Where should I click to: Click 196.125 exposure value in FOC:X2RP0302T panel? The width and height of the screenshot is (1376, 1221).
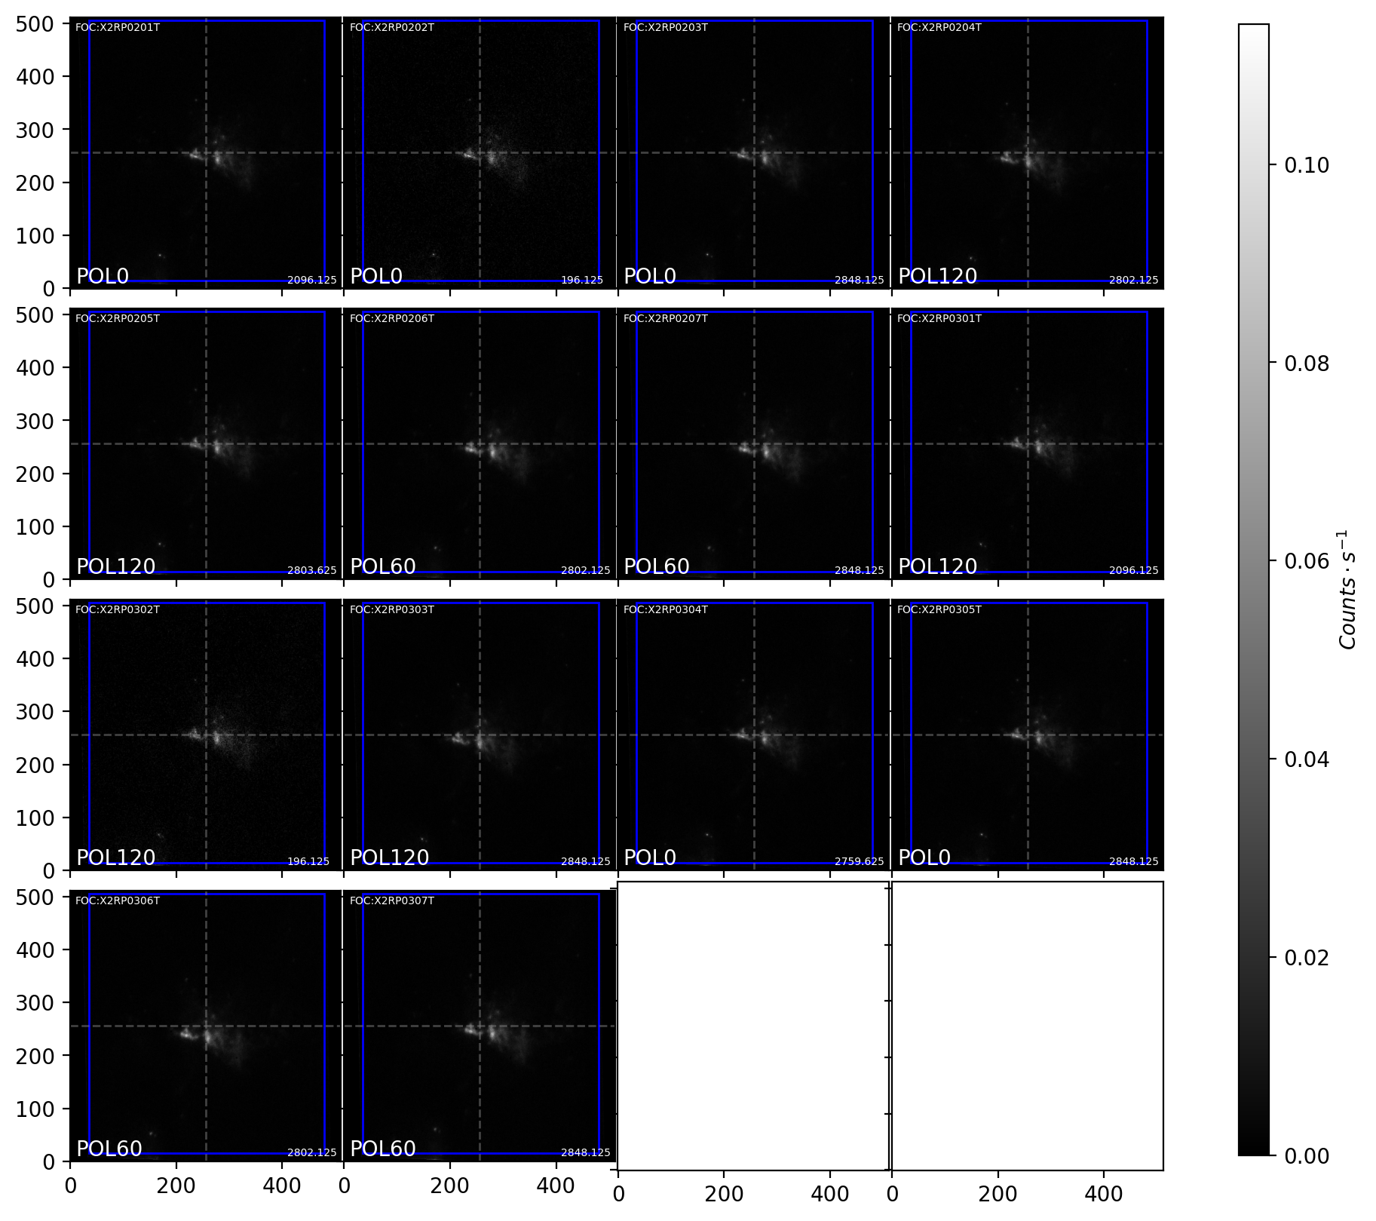click(308, 862)
